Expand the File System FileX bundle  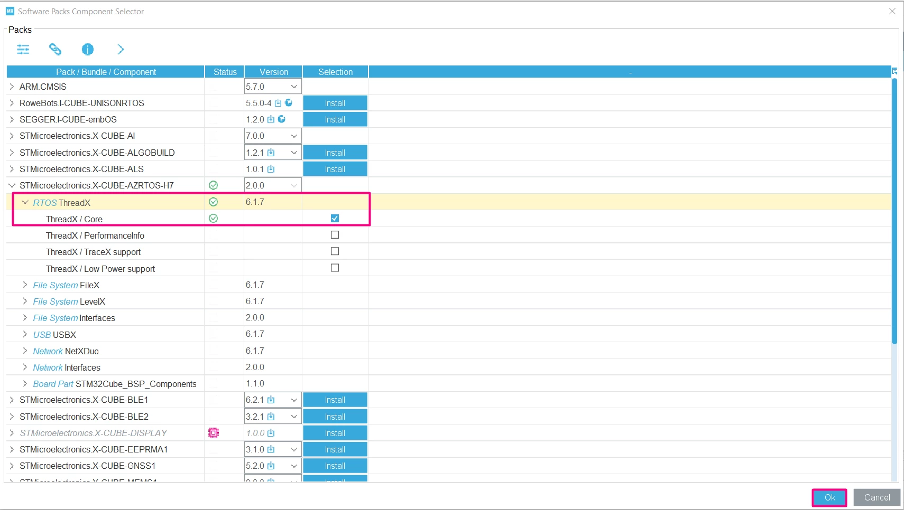point(25,285)
